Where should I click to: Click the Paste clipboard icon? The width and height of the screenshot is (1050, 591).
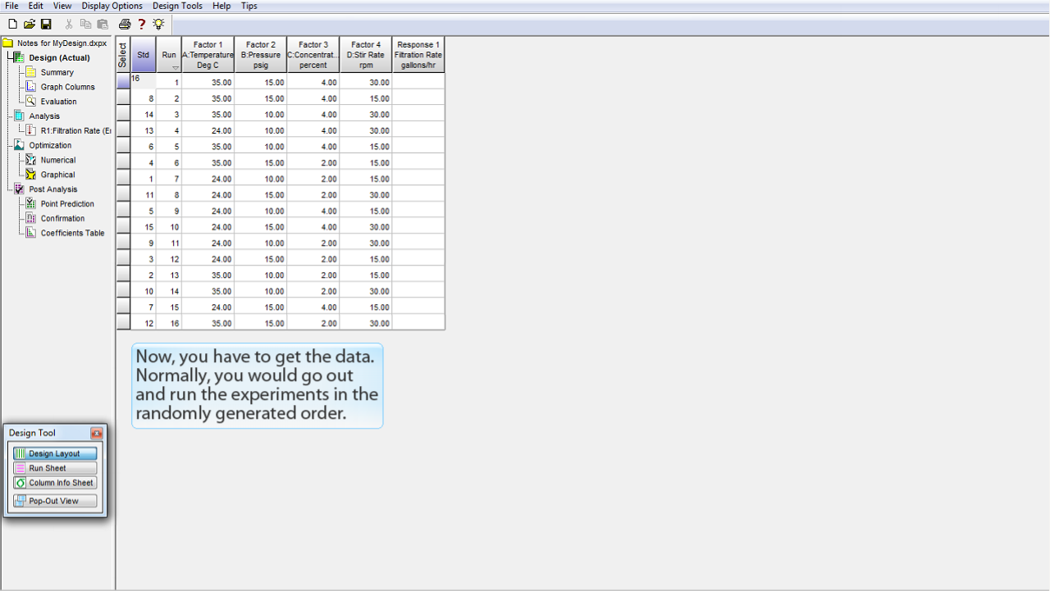[103, 25]
